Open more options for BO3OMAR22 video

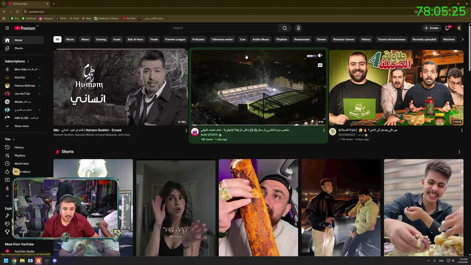pos(461,130)
